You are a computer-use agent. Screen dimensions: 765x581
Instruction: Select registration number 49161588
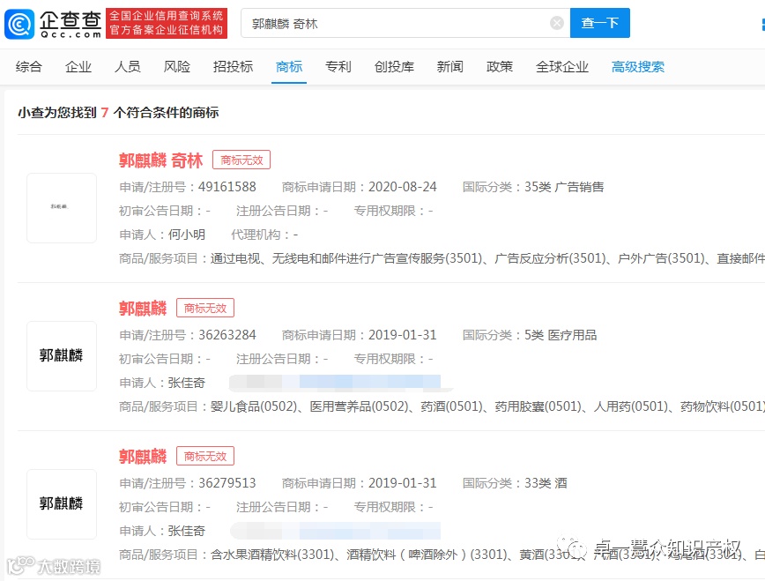click(227, 187)
